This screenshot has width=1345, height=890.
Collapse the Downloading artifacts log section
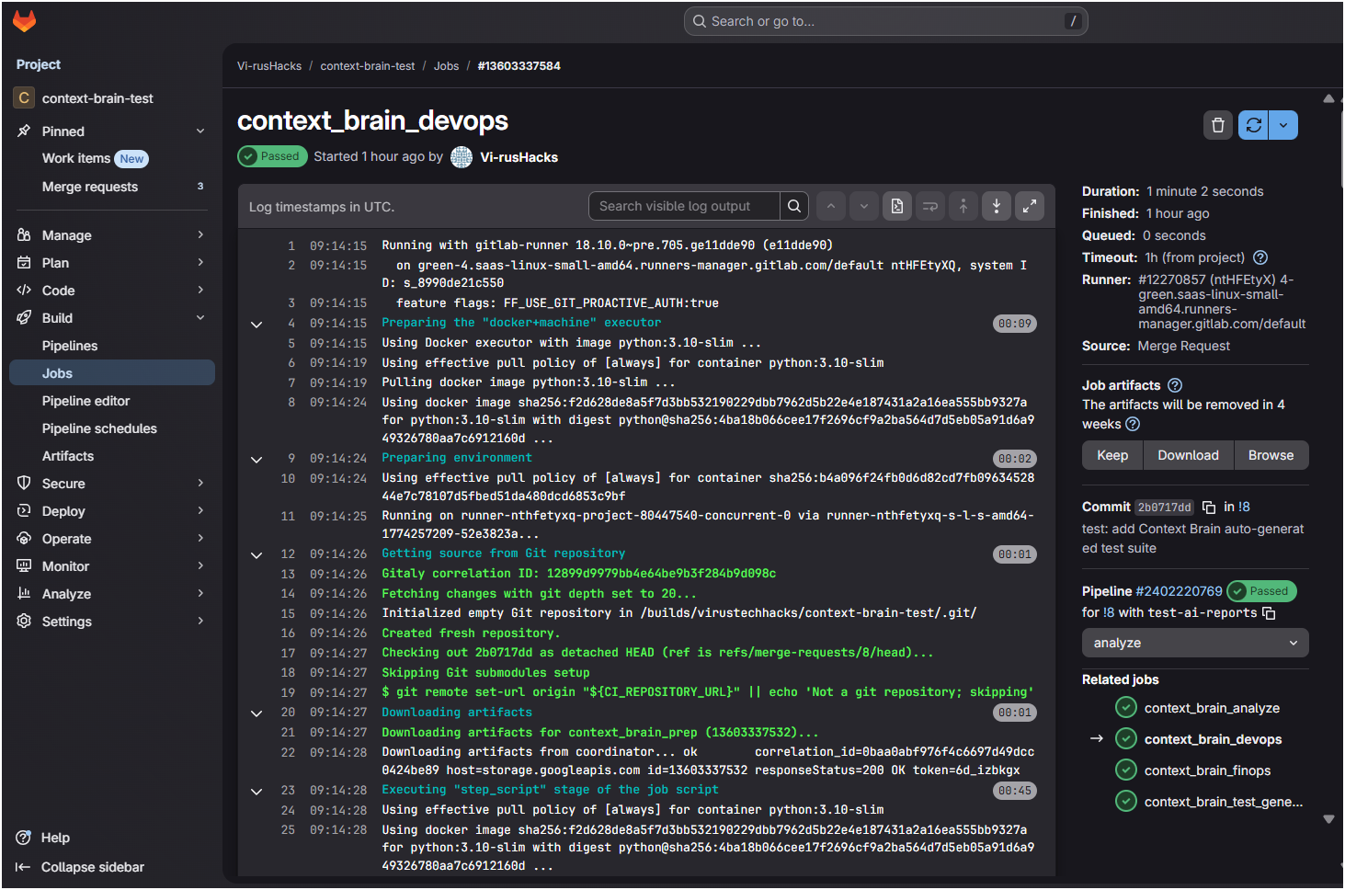[x=256, y=713]
